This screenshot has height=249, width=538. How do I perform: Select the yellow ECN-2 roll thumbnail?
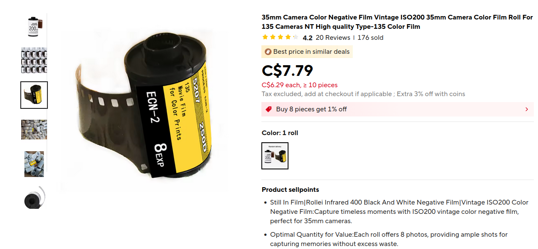pyautogui.click(x=34, y=95)
